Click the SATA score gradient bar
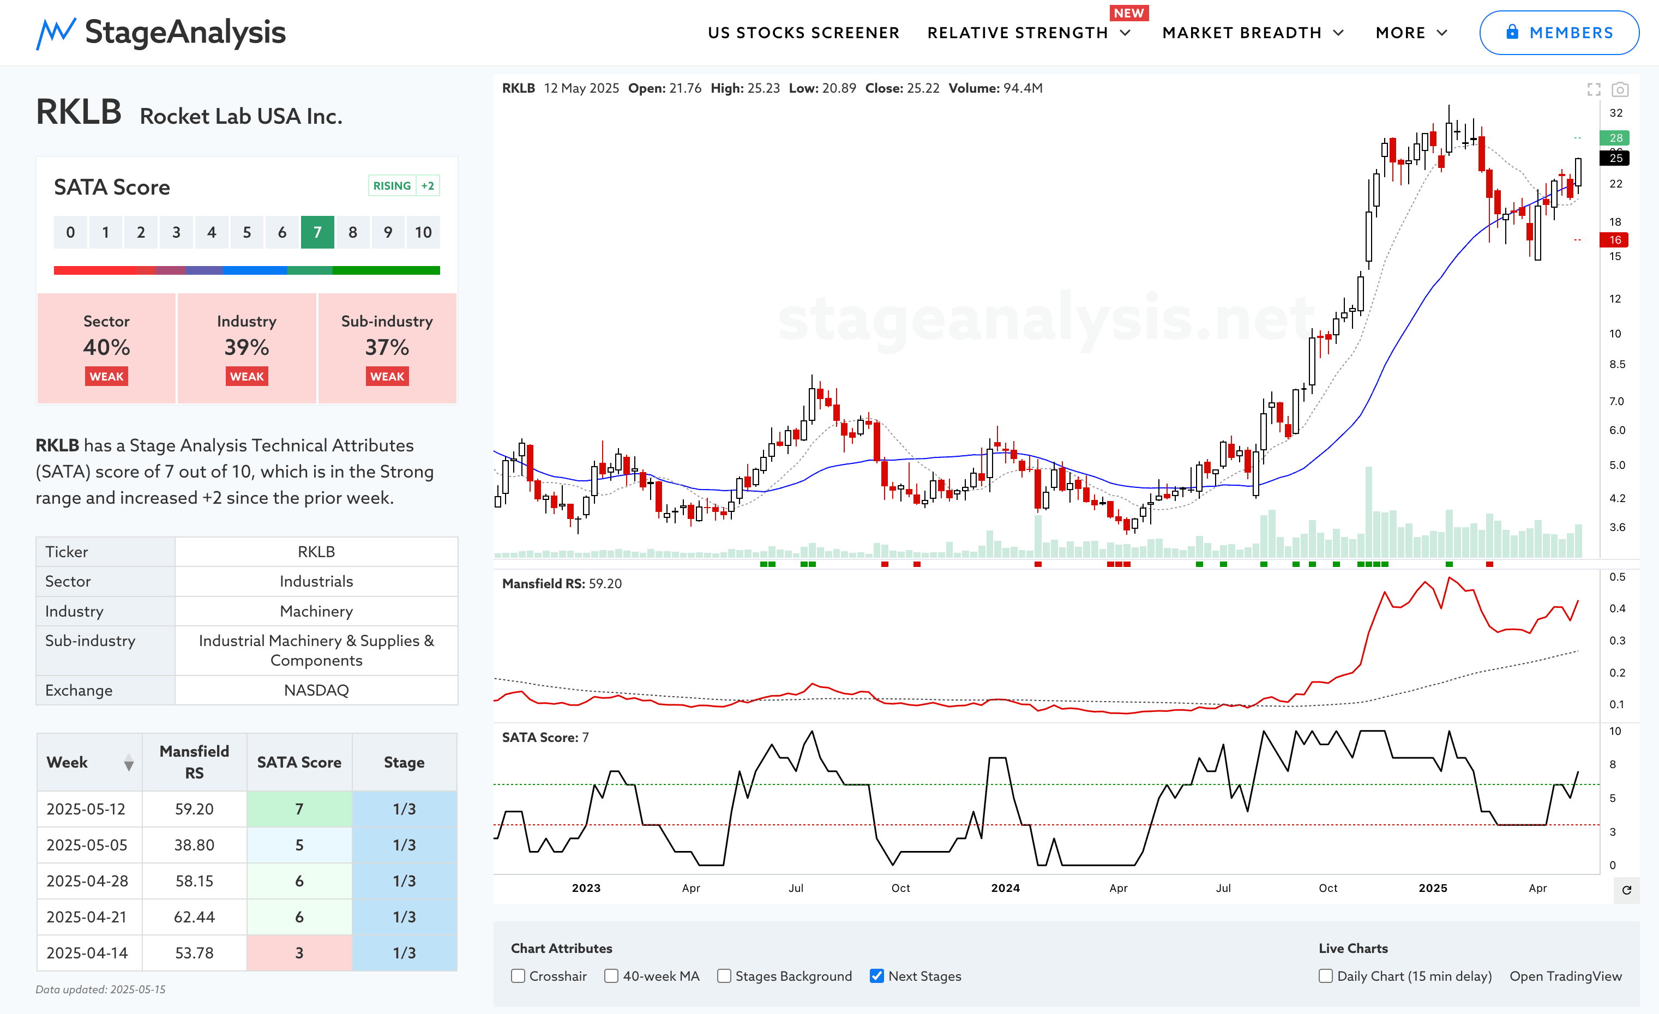This screenshot has width=1659, height=1014. coord(247,270)
